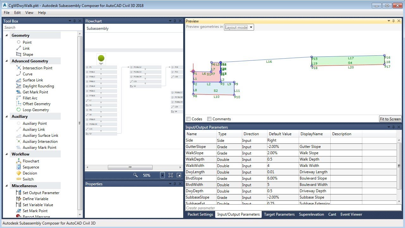Switch to the Superelevation tab

311,214
